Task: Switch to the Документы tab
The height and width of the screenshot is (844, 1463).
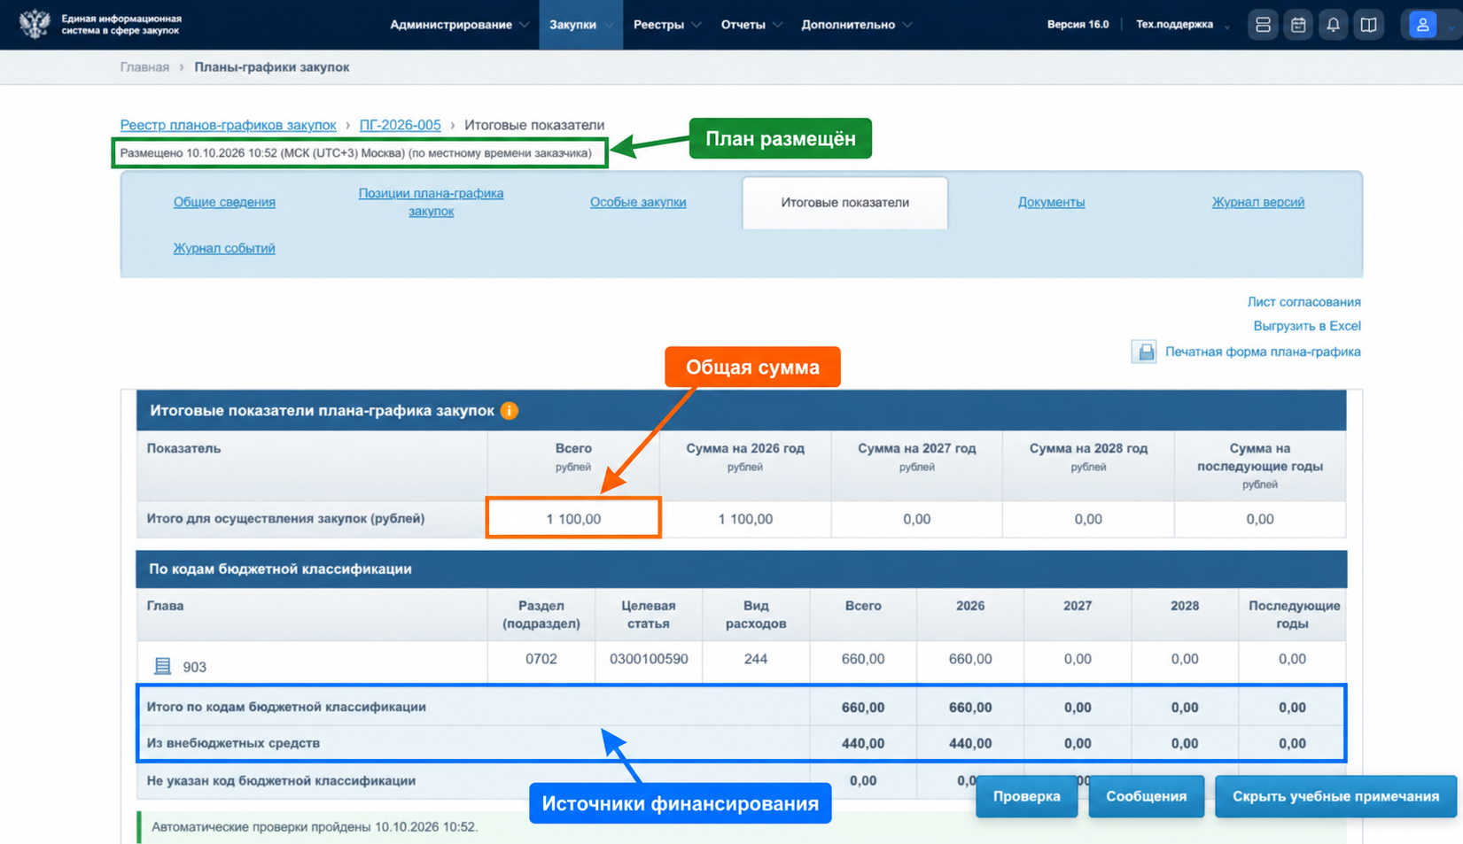Action: click(1051, 202)
